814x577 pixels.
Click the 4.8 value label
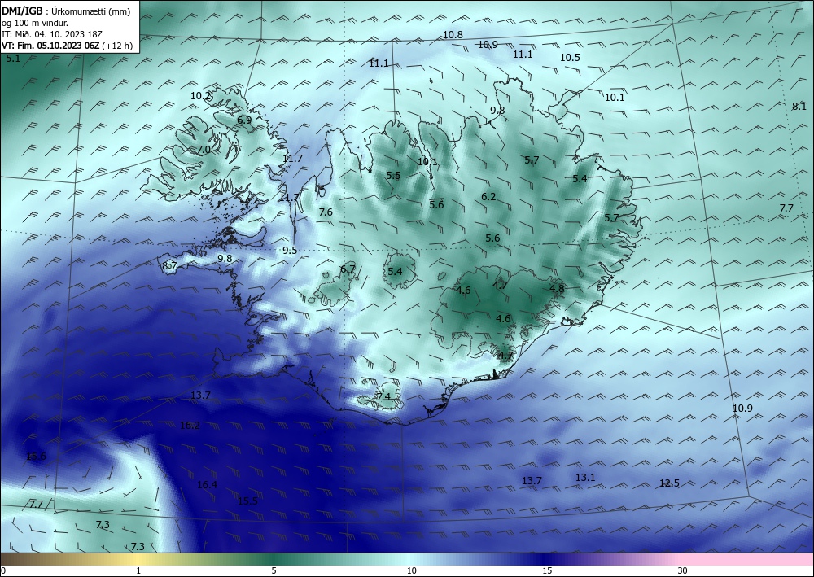pos(557,288)
